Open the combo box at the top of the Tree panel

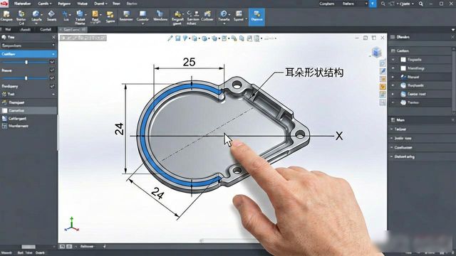pyautogui.click(x=28, y=46)
